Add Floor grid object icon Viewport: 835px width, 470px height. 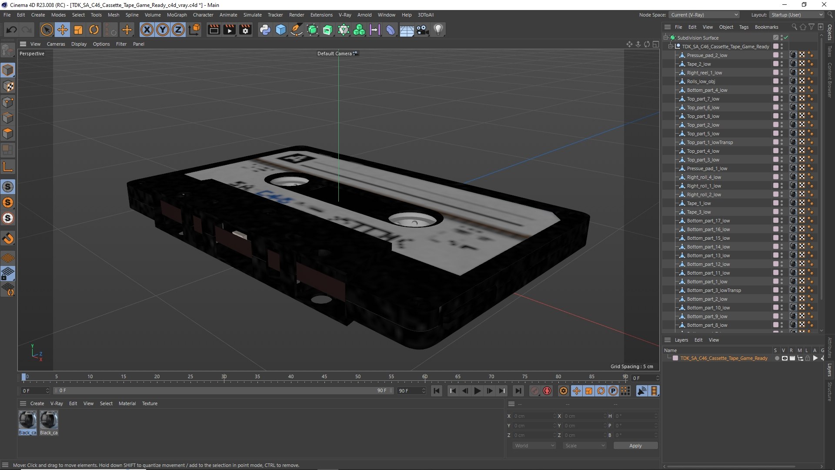pos(407,30)
